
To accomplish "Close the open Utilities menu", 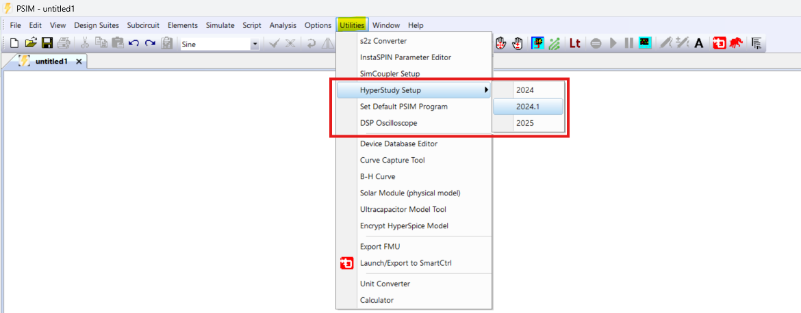I will (x=353, y=25).
